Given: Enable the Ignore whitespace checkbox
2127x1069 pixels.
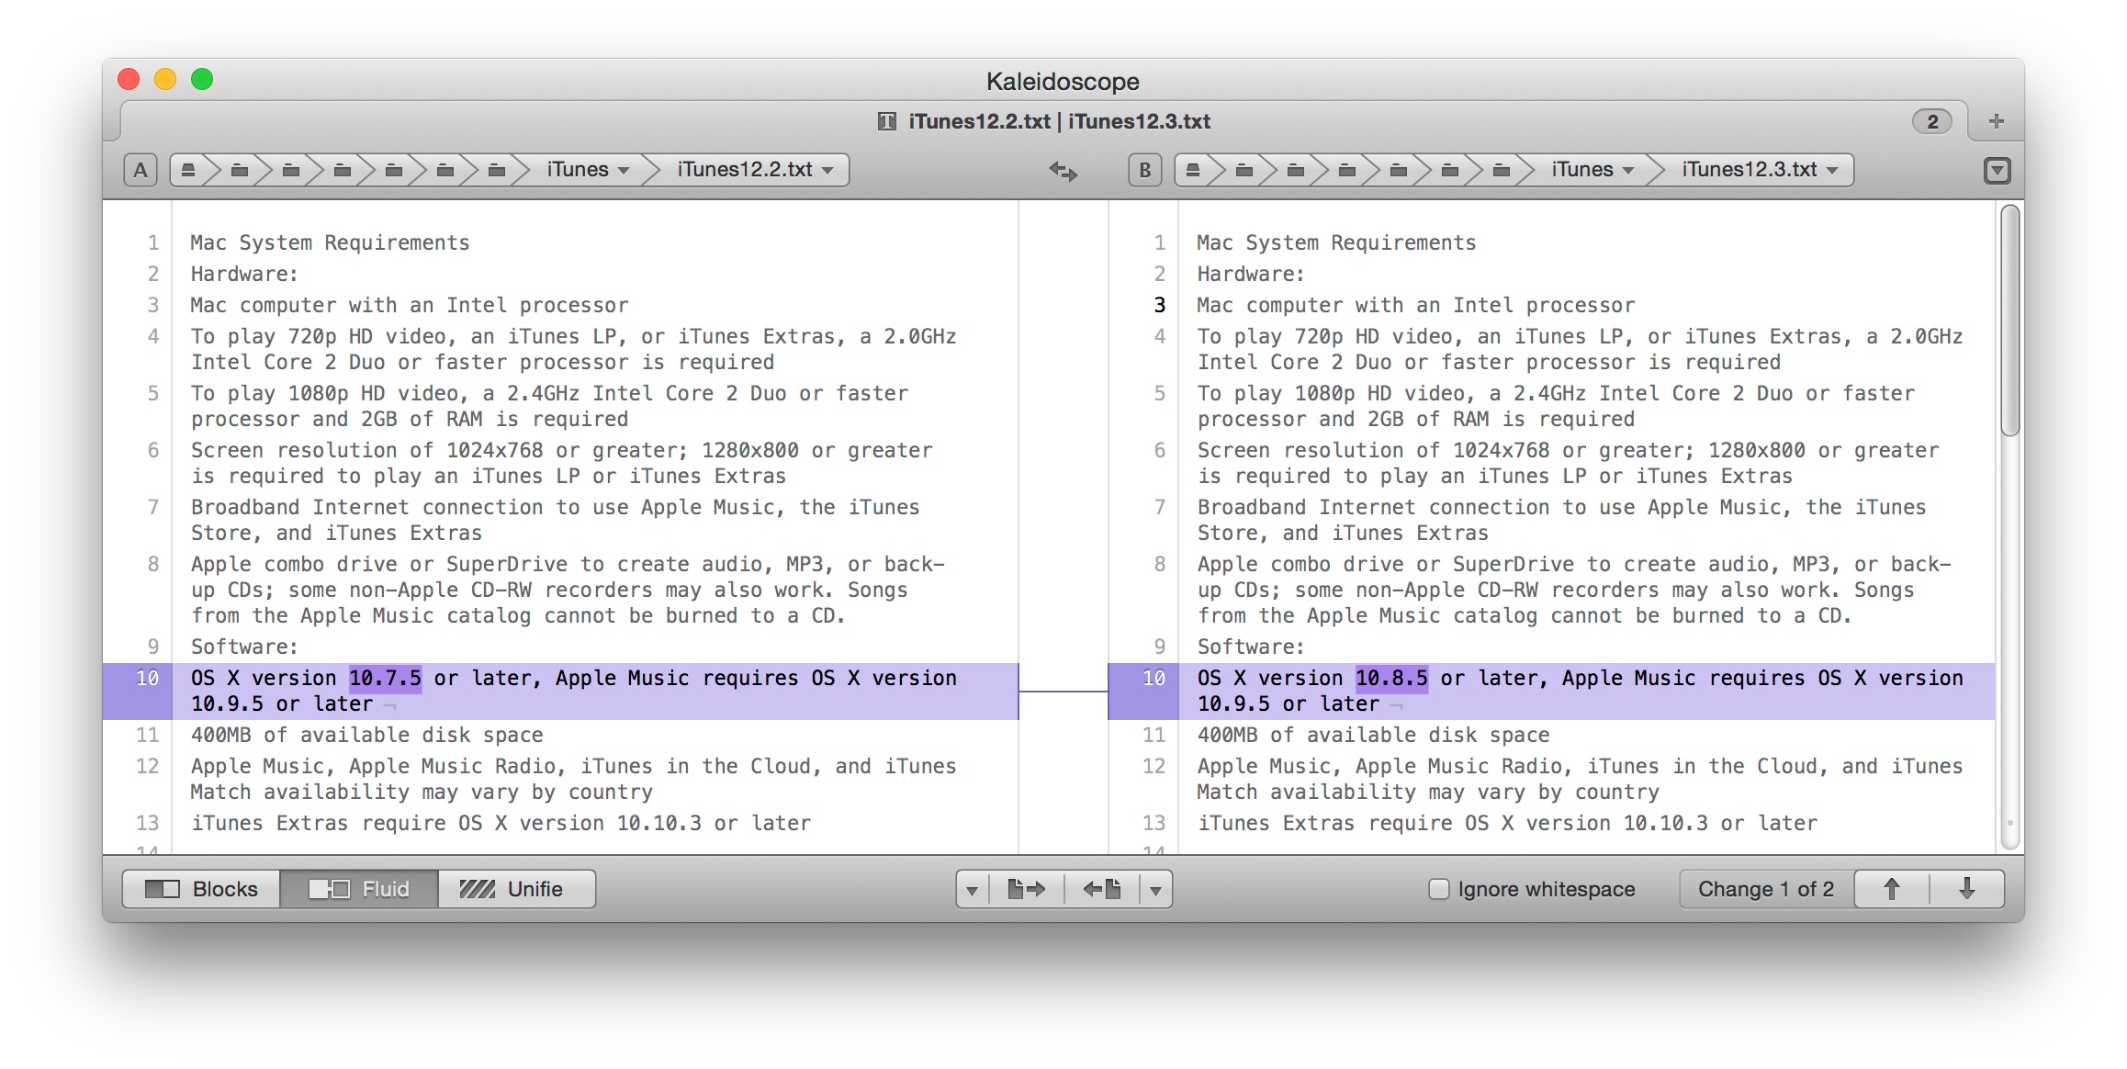Looking at the screenshot, I should 1439,889.
